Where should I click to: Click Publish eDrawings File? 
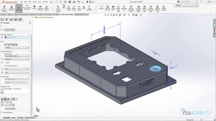click(x=151, y=9)
